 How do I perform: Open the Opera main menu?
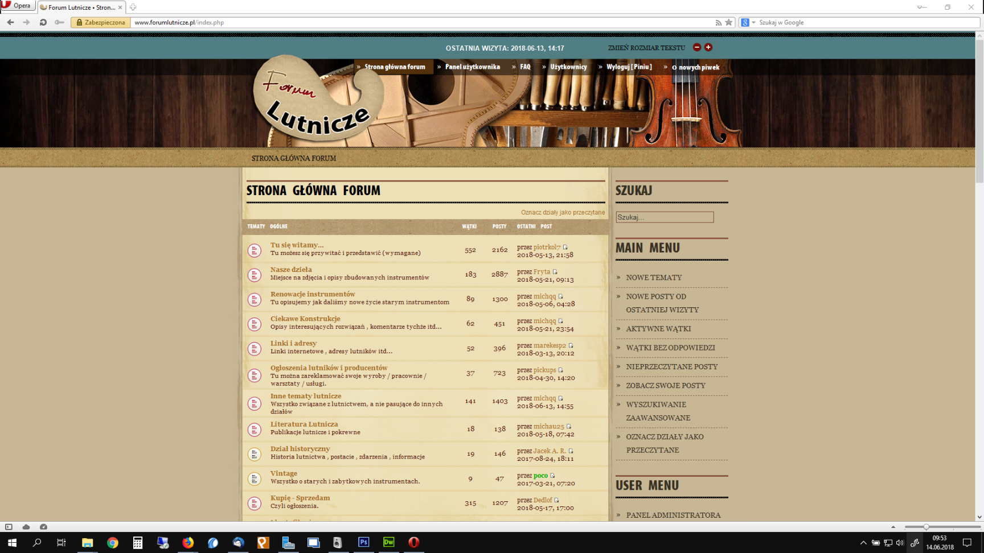click(17, 6)
